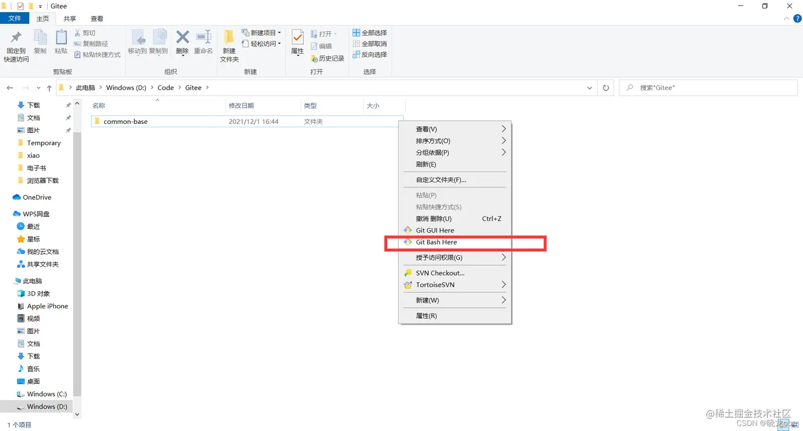Select 我的云文档 in navigation pane
The height and width of the screenshot is (431, 803).
coord(42,251)
